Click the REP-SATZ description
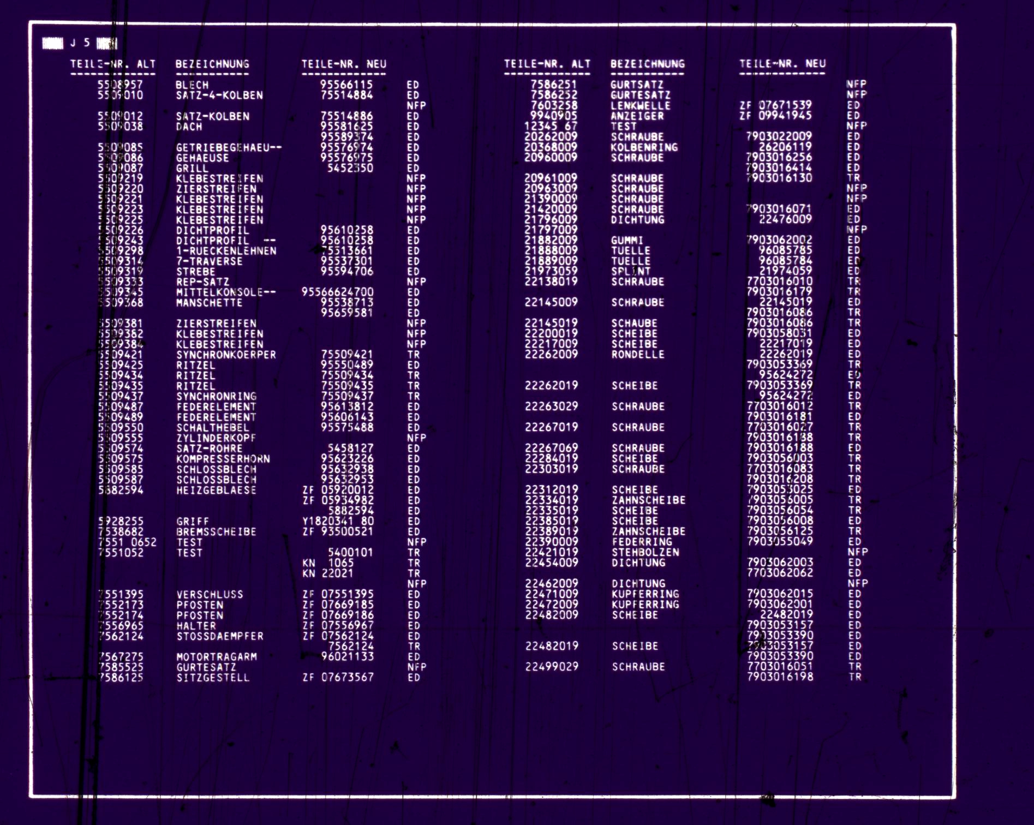The image size is (1034, 825). click(202, 282)
